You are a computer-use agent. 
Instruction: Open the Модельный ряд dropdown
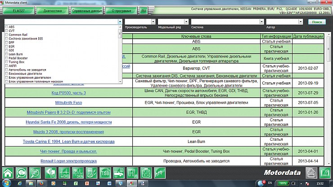click(x=186, y=22)
